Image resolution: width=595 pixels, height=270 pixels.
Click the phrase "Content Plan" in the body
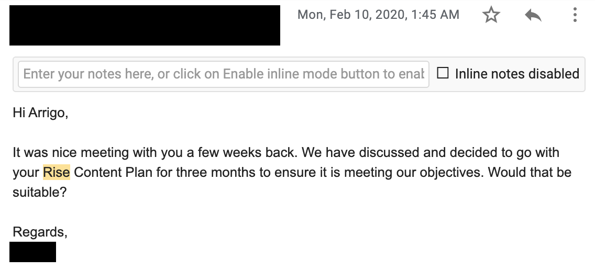coord(113,173)
